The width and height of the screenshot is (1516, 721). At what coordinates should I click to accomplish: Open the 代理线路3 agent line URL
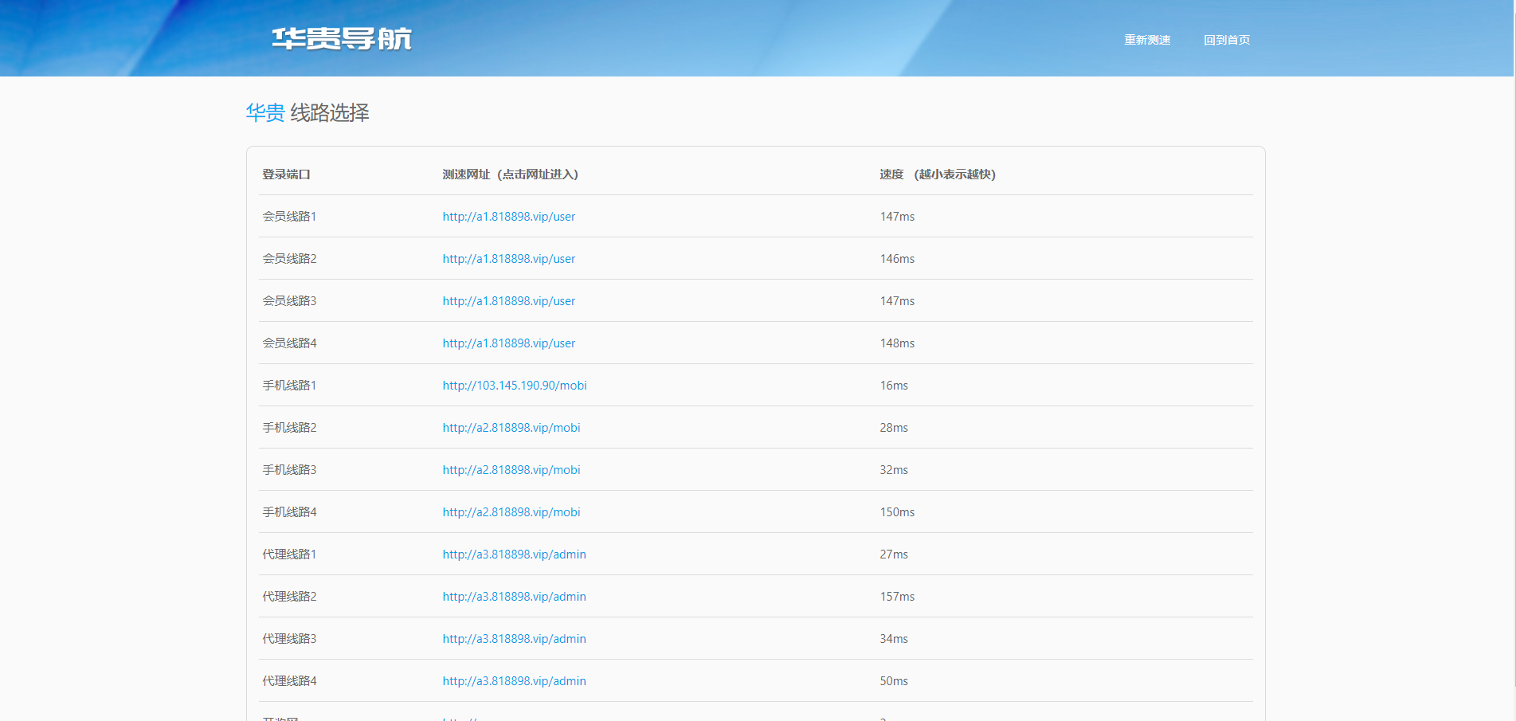(x=514, y=638)
